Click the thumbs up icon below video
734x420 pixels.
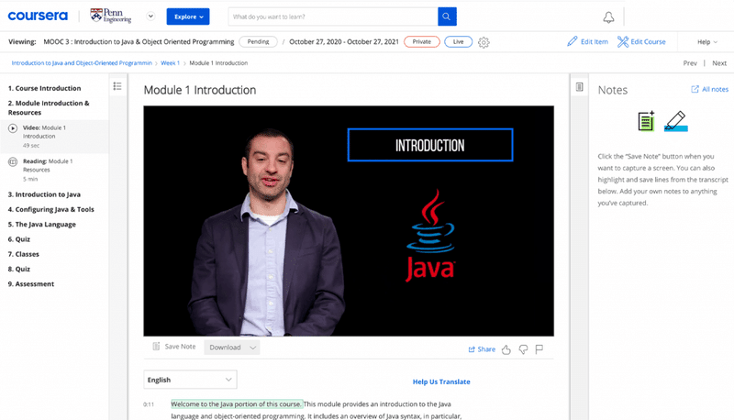[506, 349]
